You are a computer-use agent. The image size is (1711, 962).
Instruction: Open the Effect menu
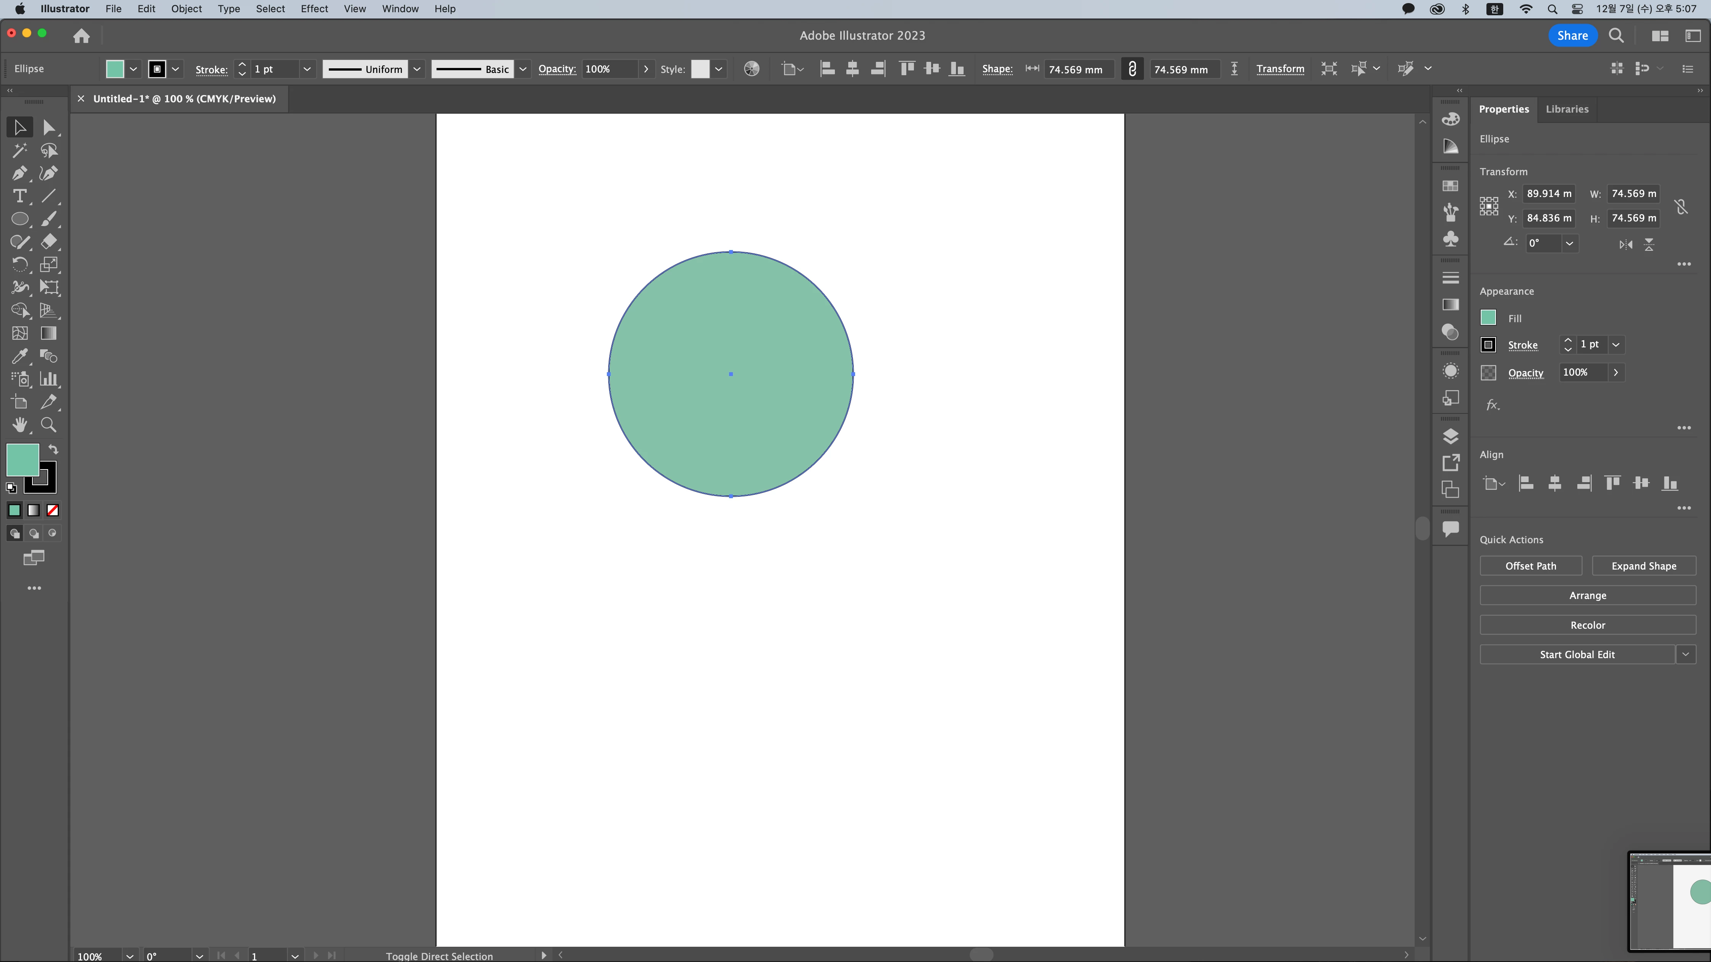[x=314, y=9]
